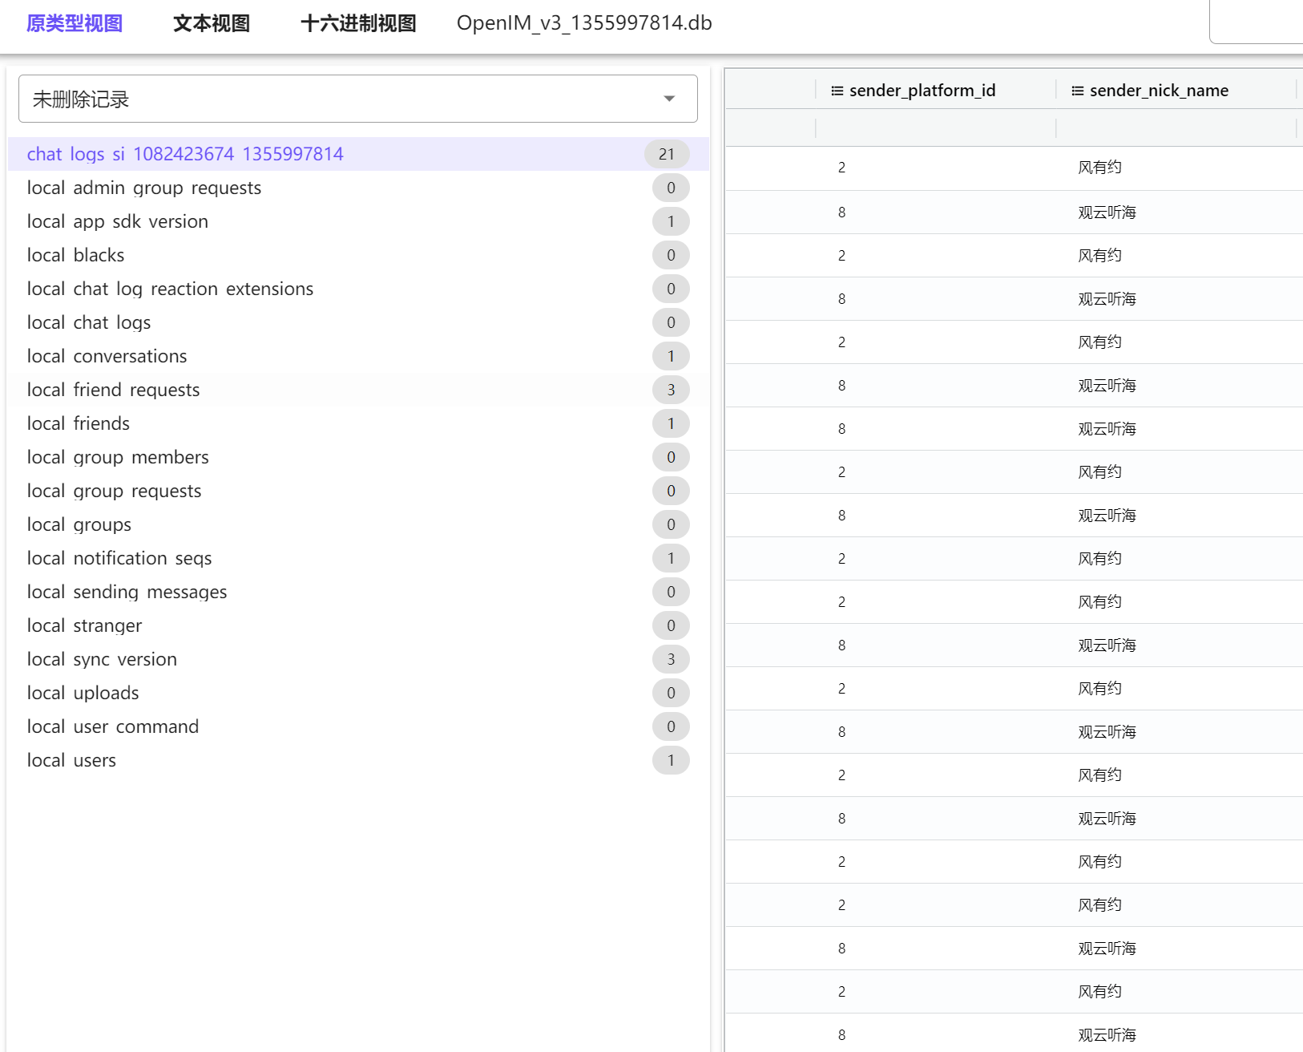Select local friends table

358,423
